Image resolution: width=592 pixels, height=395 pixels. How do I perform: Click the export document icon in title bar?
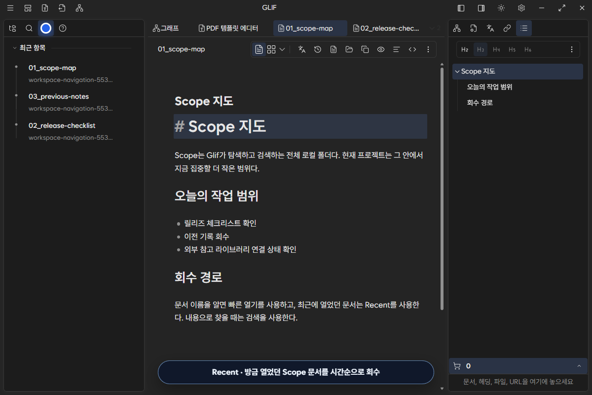point(62,8)
